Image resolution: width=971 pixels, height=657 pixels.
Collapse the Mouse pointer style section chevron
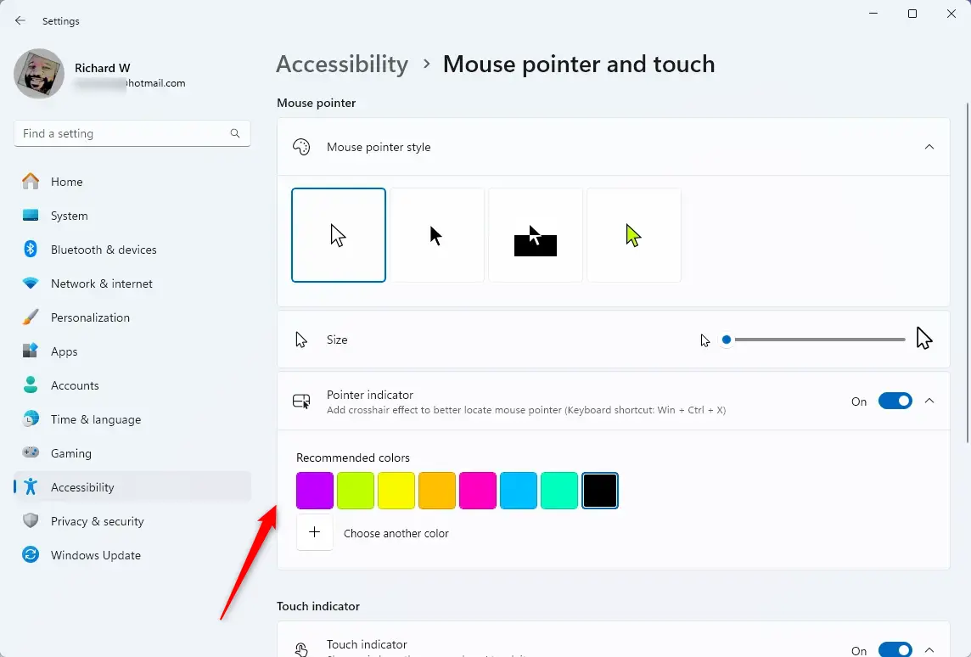pos(929,147)
